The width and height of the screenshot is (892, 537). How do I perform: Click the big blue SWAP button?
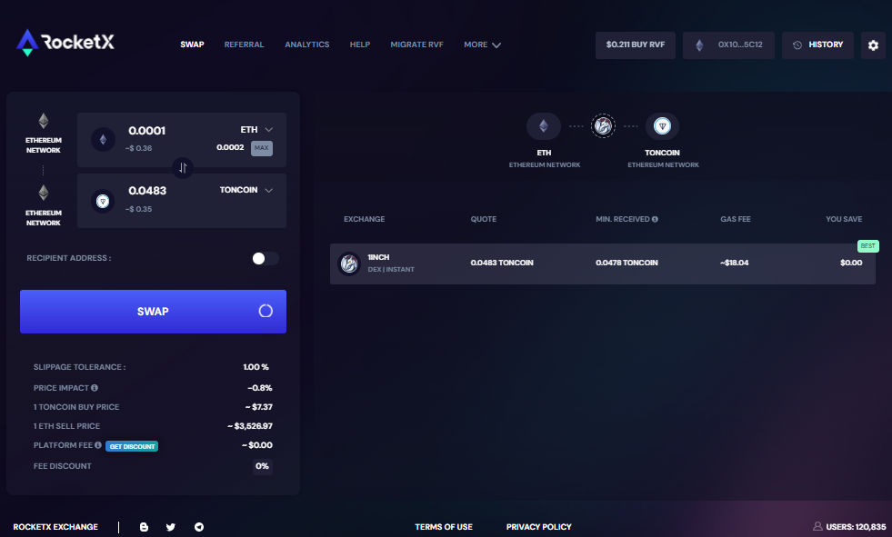(x=153, y=312)
